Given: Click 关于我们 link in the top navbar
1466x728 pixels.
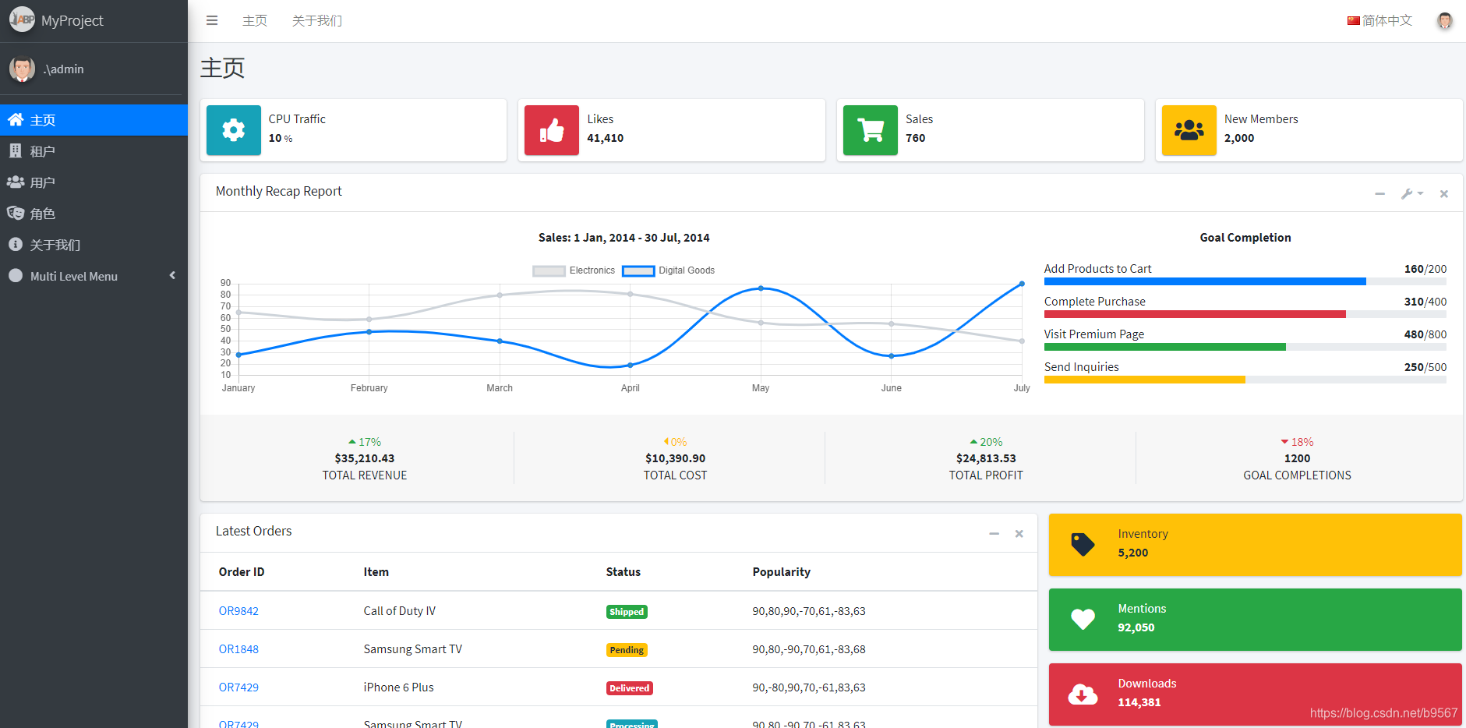Looking at the screenshot, I should (x=317, y=21).
